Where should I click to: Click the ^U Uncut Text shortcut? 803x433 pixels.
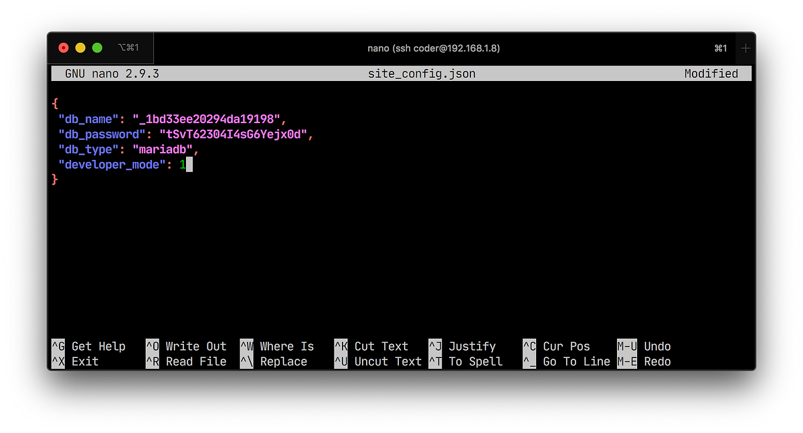378,361
